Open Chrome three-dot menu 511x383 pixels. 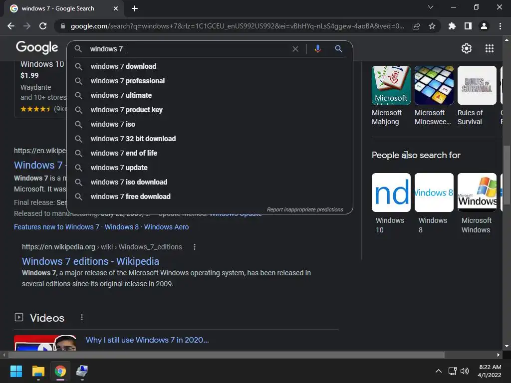pos(500,26)
